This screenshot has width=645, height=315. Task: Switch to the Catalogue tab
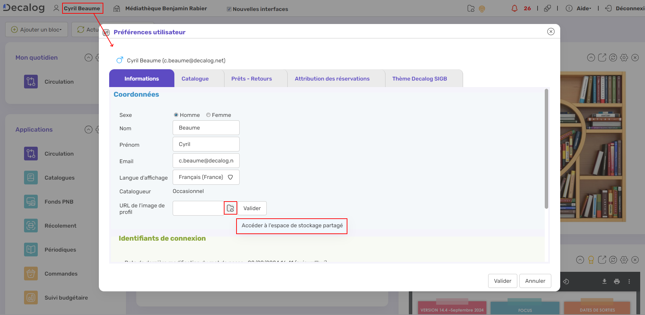point(195,78)
